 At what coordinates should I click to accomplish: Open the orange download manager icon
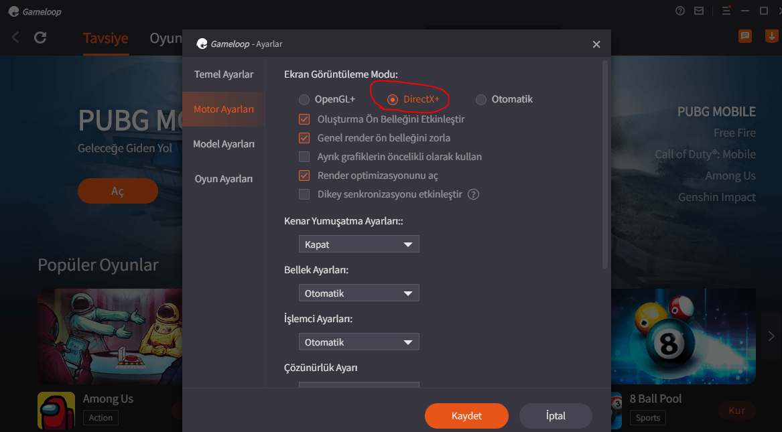771,36
